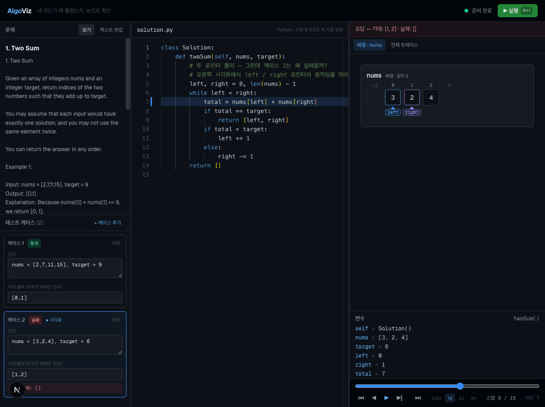Image resolution: width=545 pixels, height=407 pixels.
Task: Jump to first step of trace
Action: (361, 398)
